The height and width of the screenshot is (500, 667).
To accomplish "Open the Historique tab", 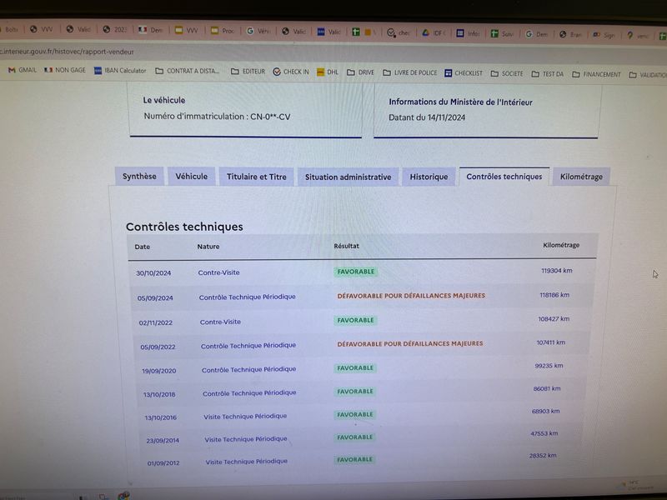I will pyautogui.click(x=429, y=177).
